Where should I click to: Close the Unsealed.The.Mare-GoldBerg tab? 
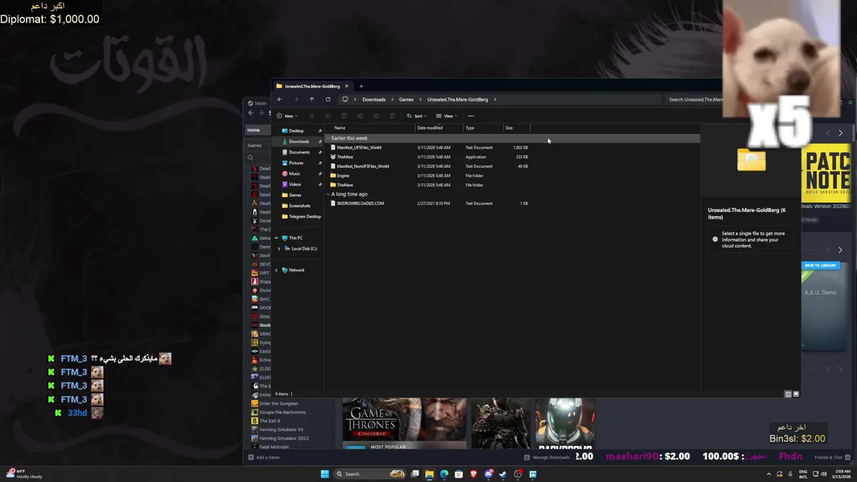coord(346,86)
